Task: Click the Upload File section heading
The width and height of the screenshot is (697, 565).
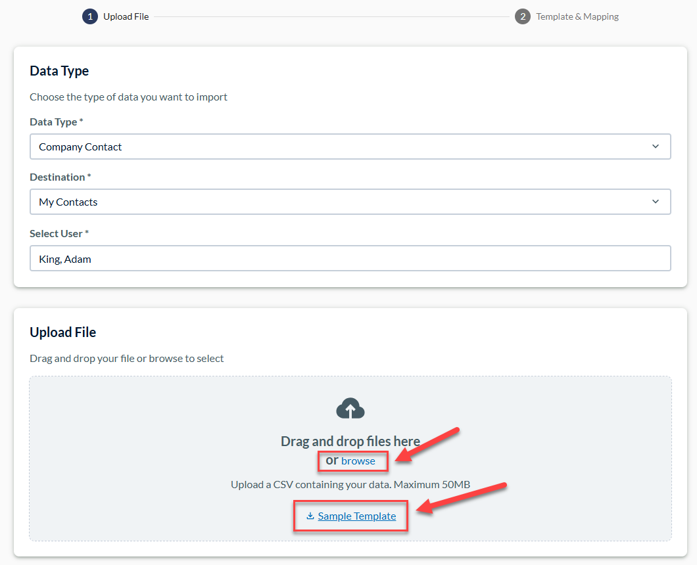Action: [62, 332]
